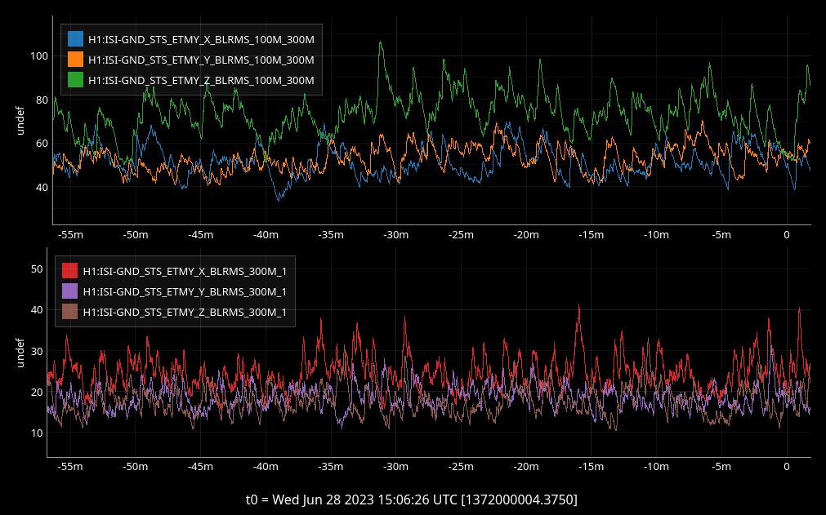Click the 0 tick label on the bottom plot's x-axis
826x515 pixels.
click(786, 468)
